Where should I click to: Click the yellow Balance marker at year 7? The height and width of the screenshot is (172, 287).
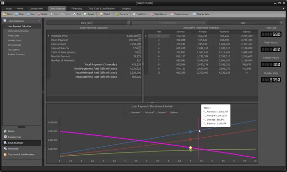click(190, 148)
